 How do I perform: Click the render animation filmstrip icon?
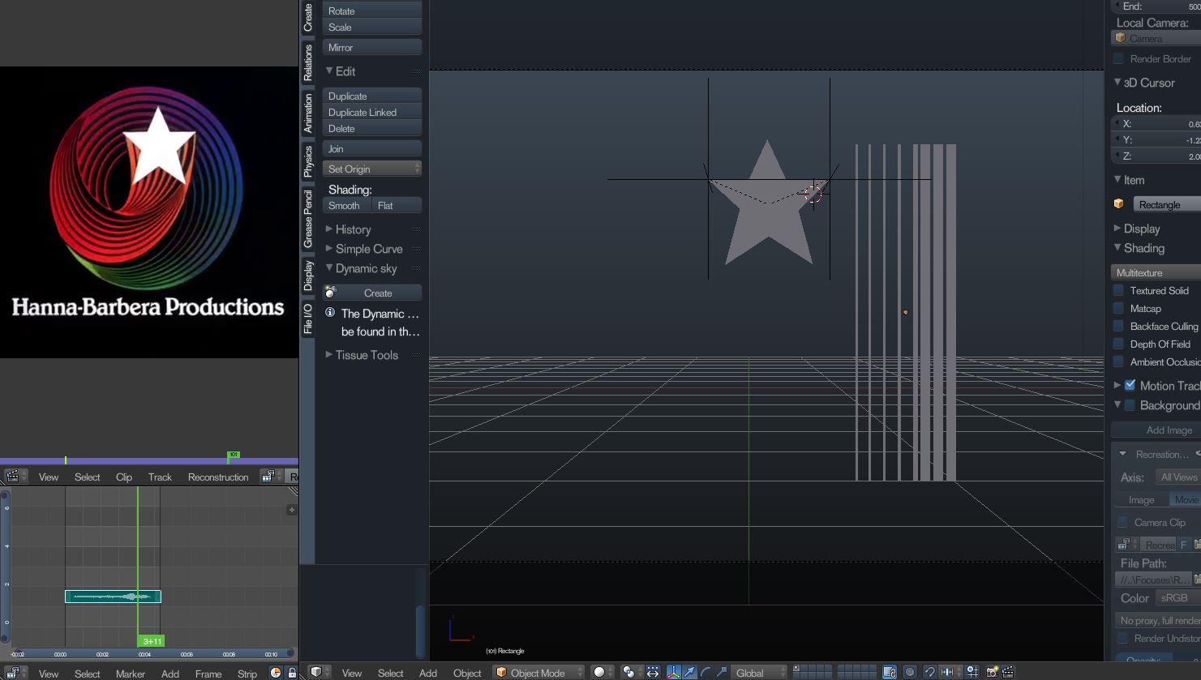click(1008, 672)
